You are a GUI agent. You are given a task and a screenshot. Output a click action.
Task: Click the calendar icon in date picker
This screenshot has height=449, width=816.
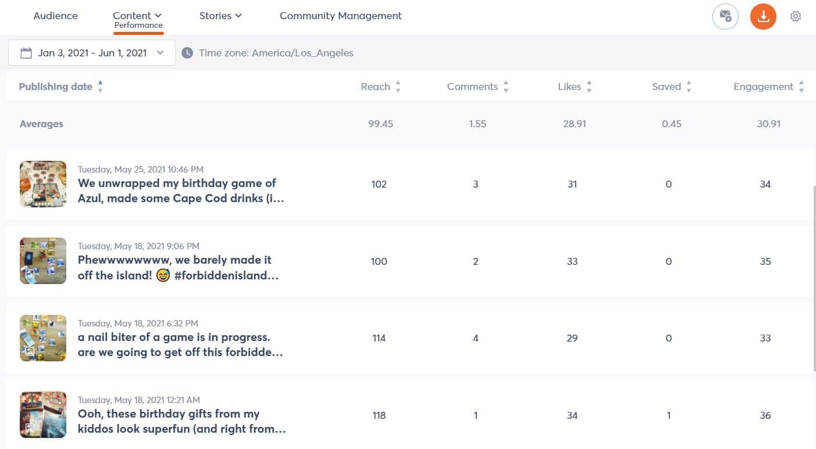point(26,53)
